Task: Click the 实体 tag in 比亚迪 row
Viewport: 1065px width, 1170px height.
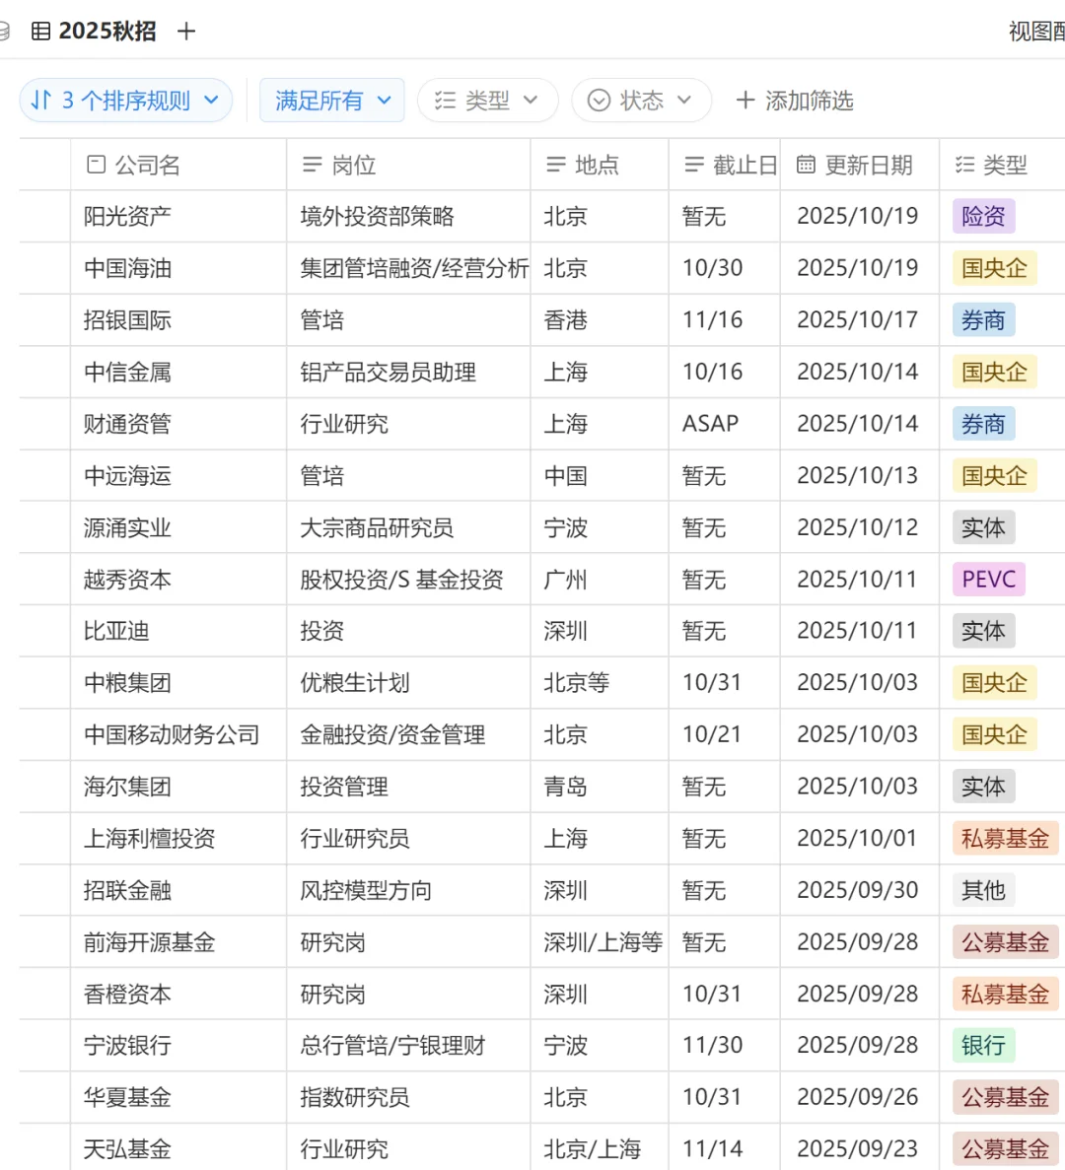Action: tap(983, 631)
